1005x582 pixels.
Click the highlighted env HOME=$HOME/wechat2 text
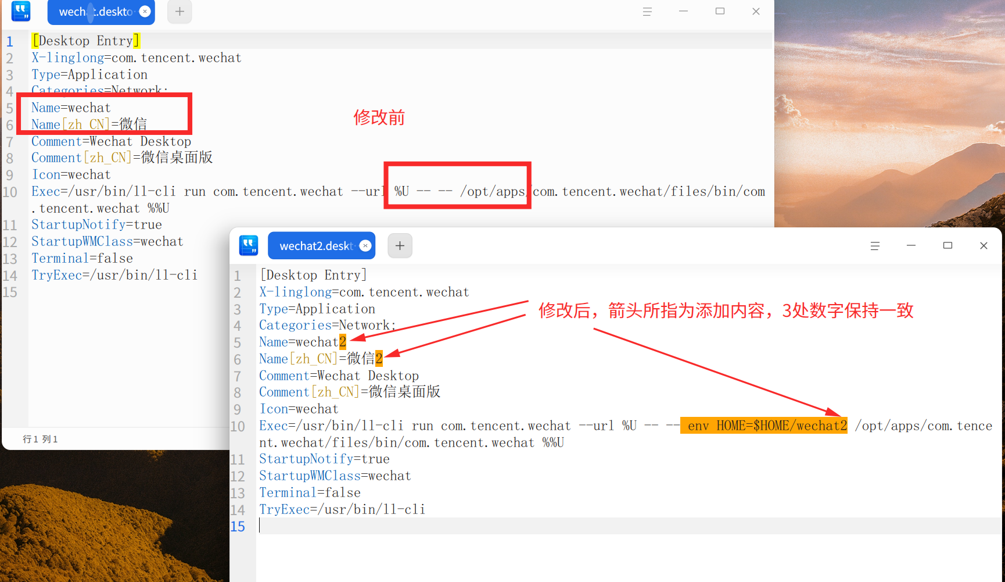pos(764,426)
